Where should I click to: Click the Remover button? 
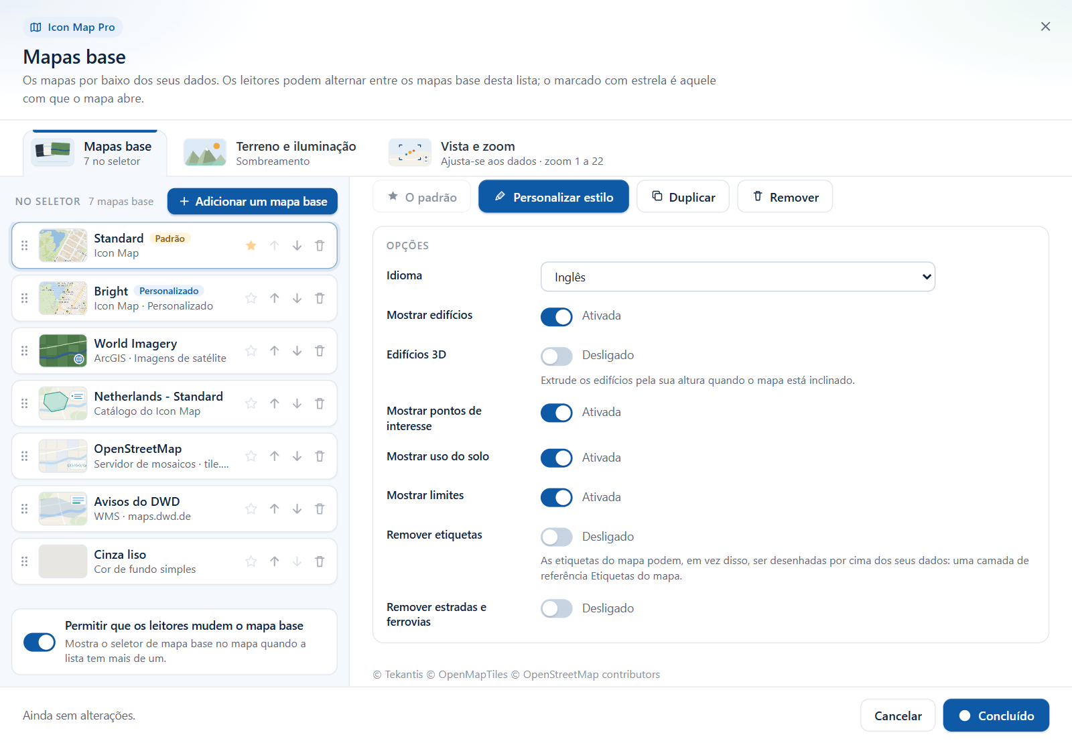pyautogui.click(x=785, y=197)
